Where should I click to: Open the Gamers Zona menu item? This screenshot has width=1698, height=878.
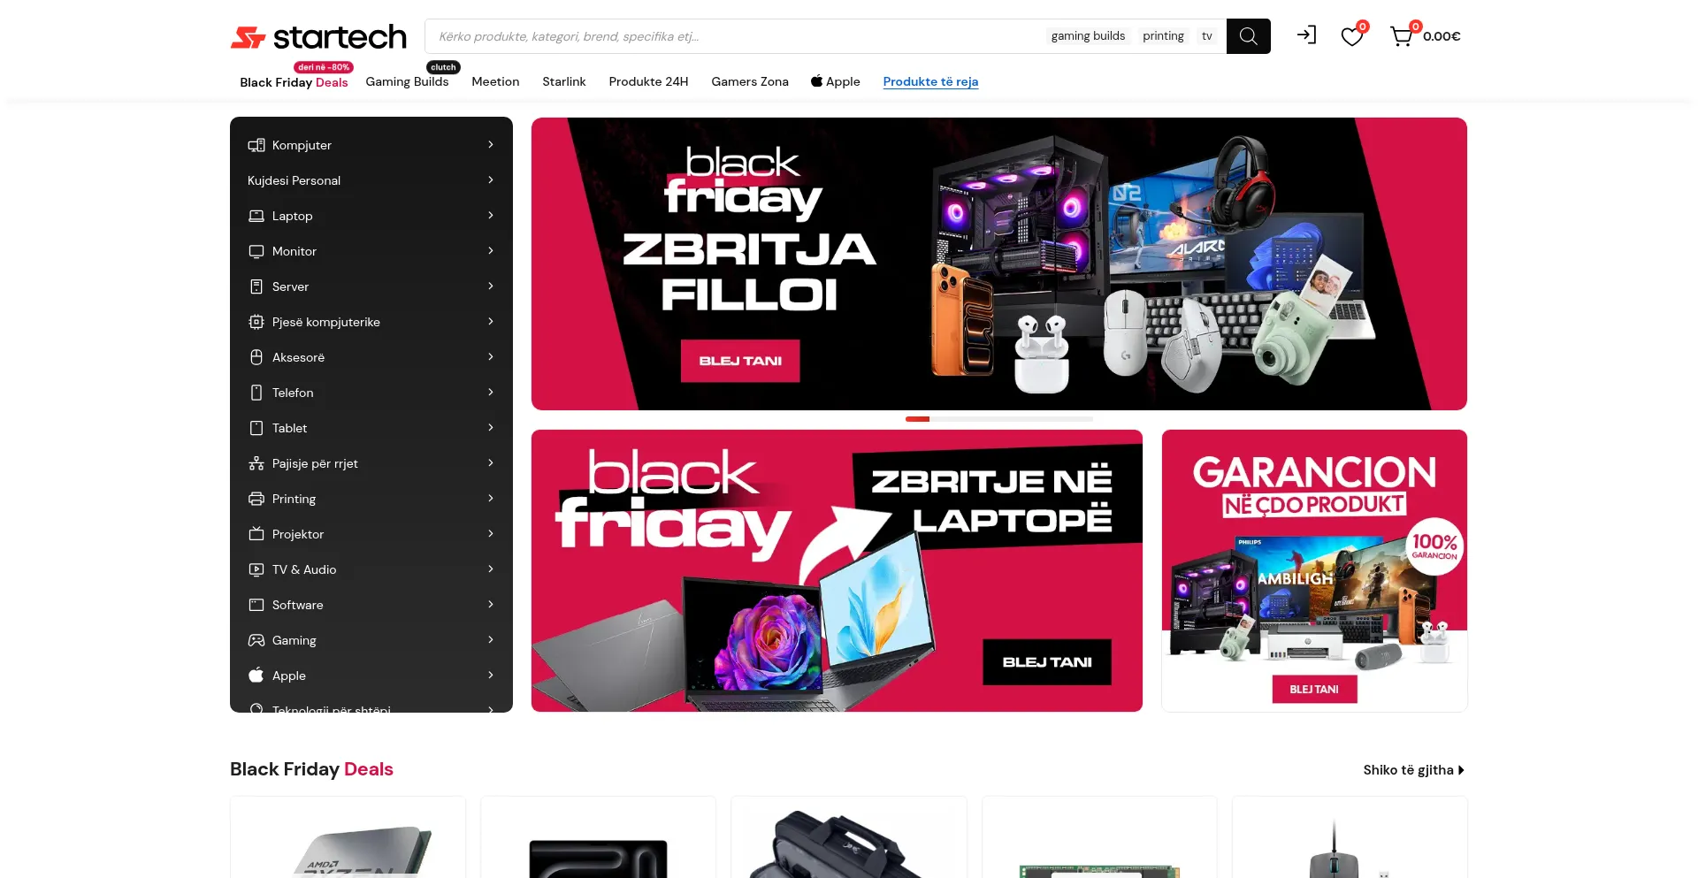pos(750,81)
